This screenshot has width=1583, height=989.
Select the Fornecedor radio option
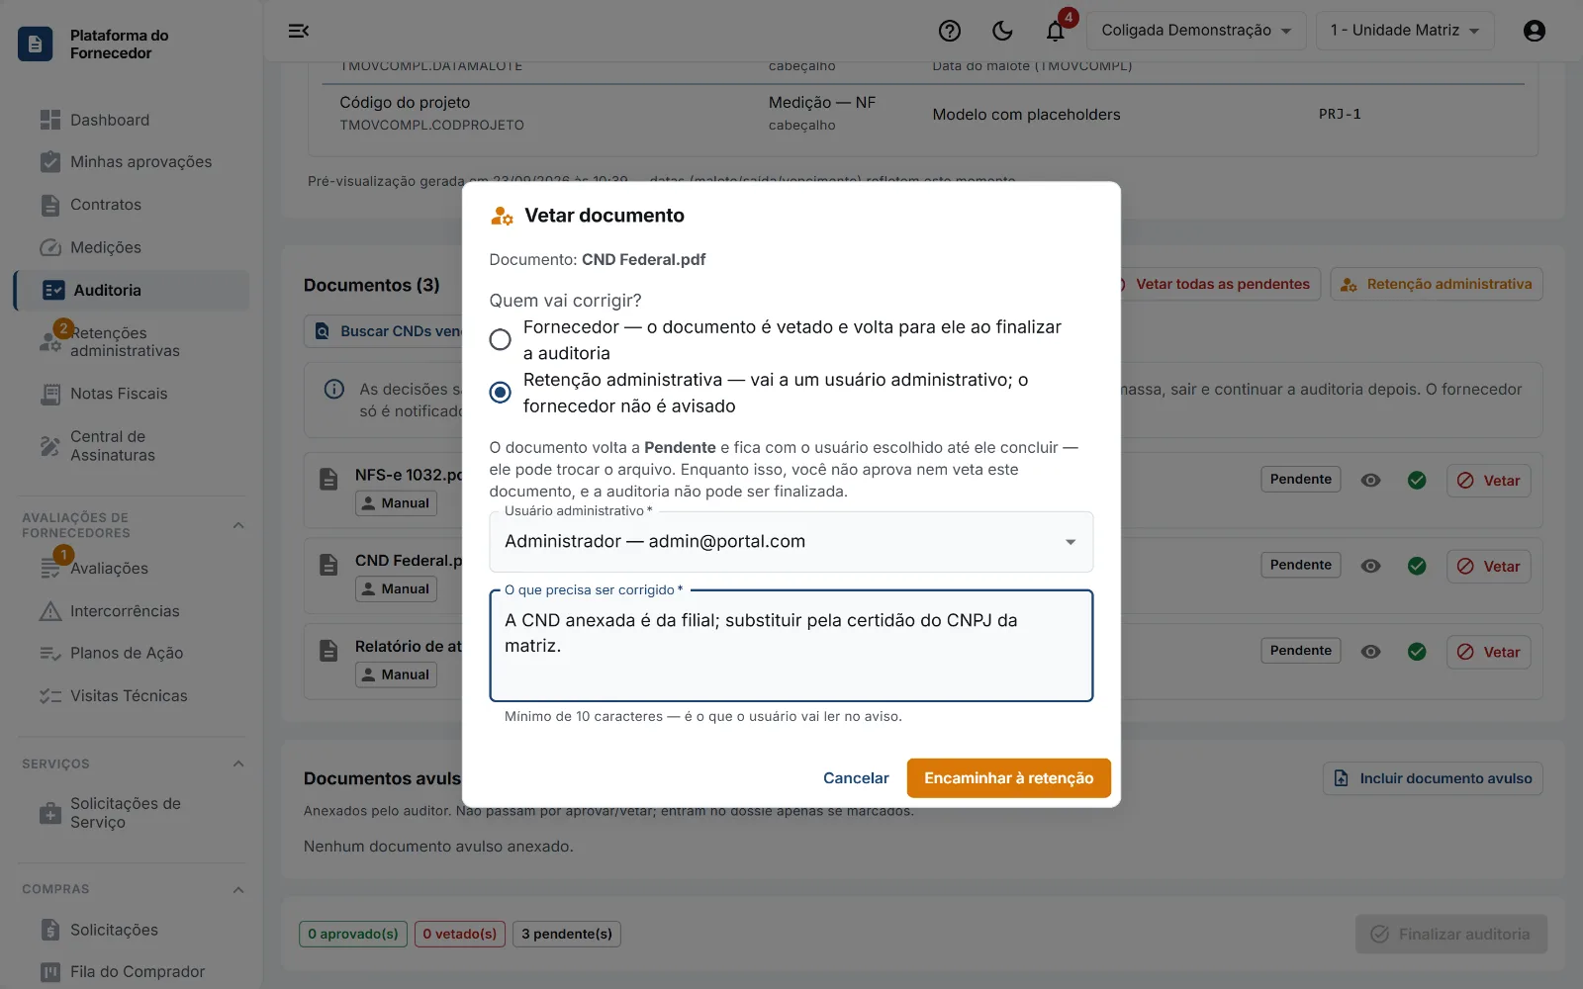tap(501, 339)
